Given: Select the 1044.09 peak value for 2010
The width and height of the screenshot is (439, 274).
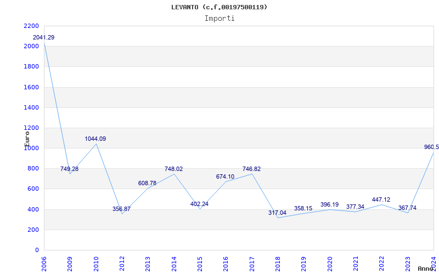Looking at the screenshot, I should click(x=95, y=139).
